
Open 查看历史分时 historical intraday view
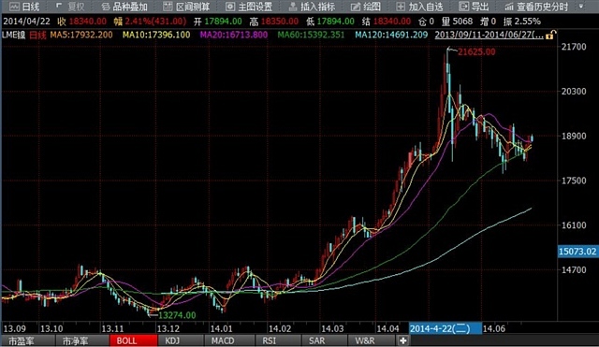click(536, 7)
